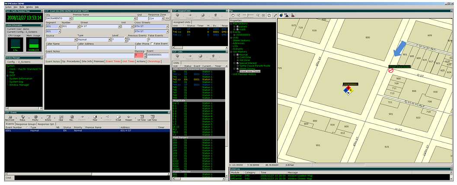
Task: Switch to the Response Groups tab
Action: (26, 124)
